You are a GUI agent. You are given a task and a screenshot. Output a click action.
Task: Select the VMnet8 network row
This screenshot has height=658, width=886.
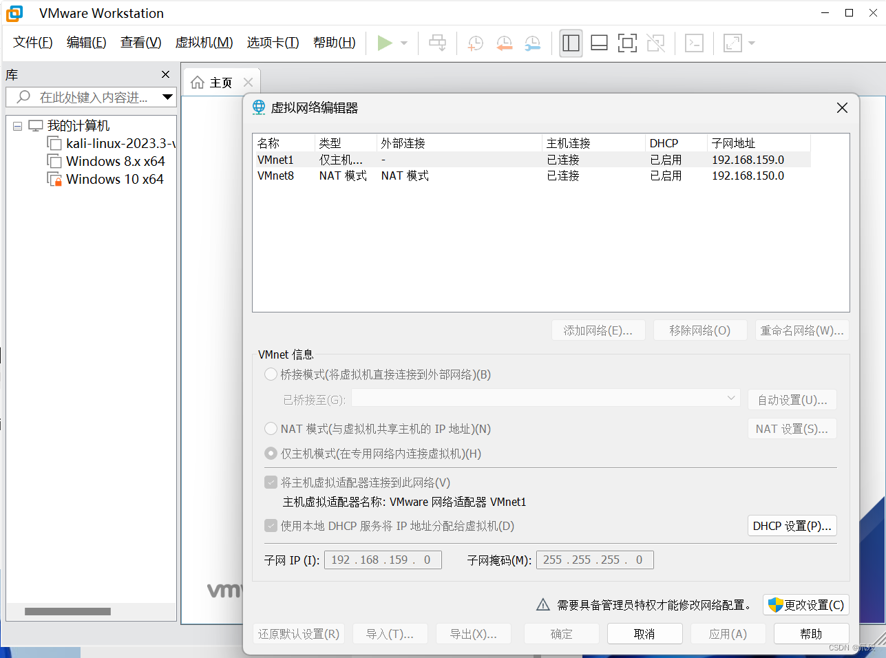(531, 176)
